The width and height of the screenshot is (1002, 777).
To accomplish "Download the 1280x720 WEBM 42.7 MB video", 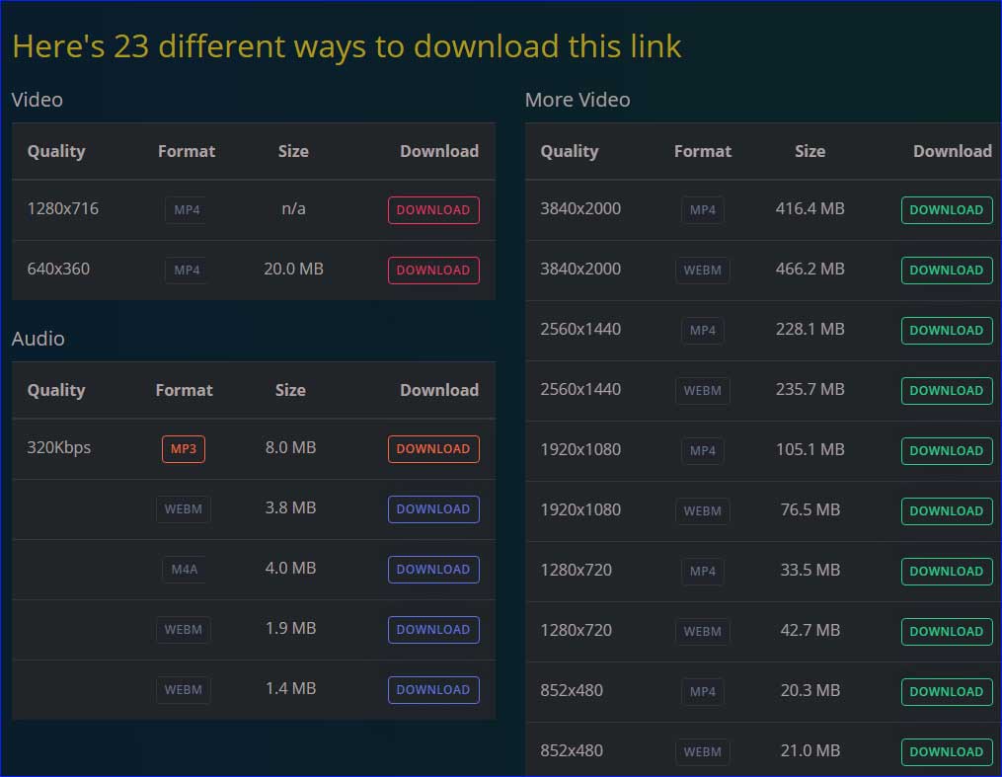I will click(x=946, y=632).
